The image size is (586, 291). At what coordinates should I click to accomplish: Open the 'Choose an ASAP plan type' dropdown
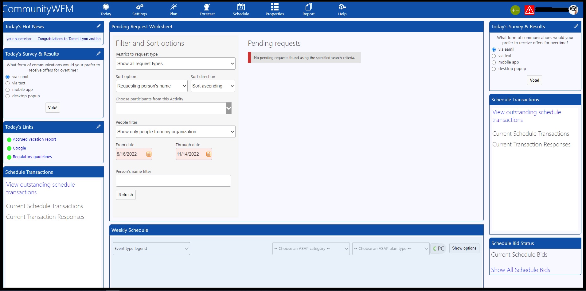pyautogui.click(x=391, y=249)
